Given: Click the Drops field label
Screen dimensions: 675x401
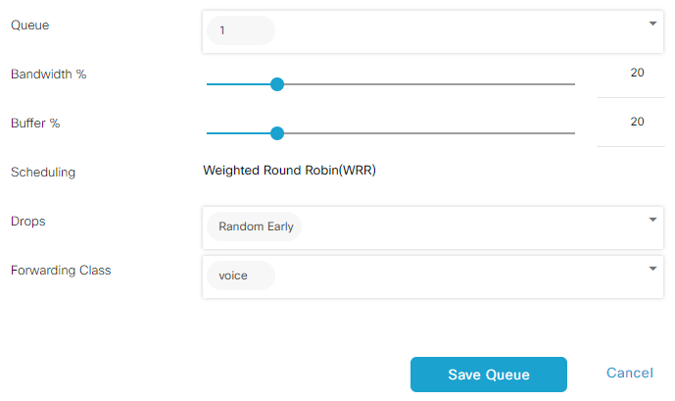Looking at the screenshot, I should click(28, 221).
